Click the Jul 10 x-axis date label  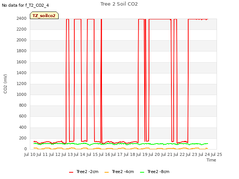30,154
